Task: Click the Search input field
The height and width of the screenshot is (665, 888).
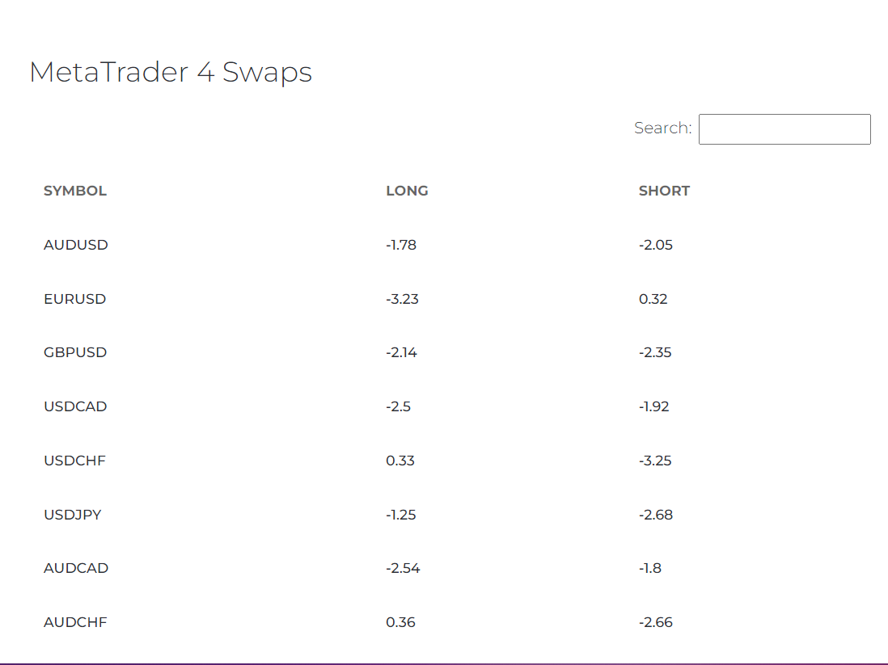Action: click(784, 129)
